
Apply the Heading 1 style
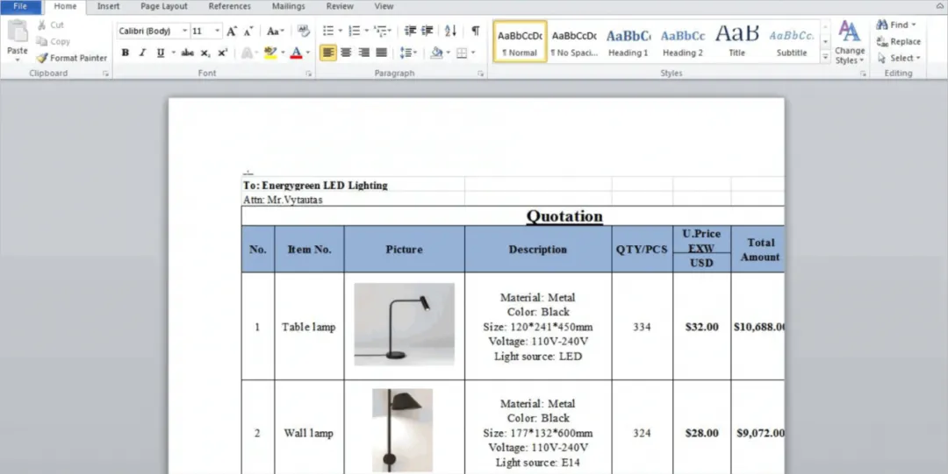628,41
